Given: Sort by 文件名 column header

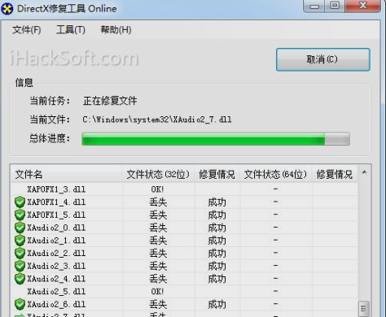Looking at the screenshot, I should (67, 174).
